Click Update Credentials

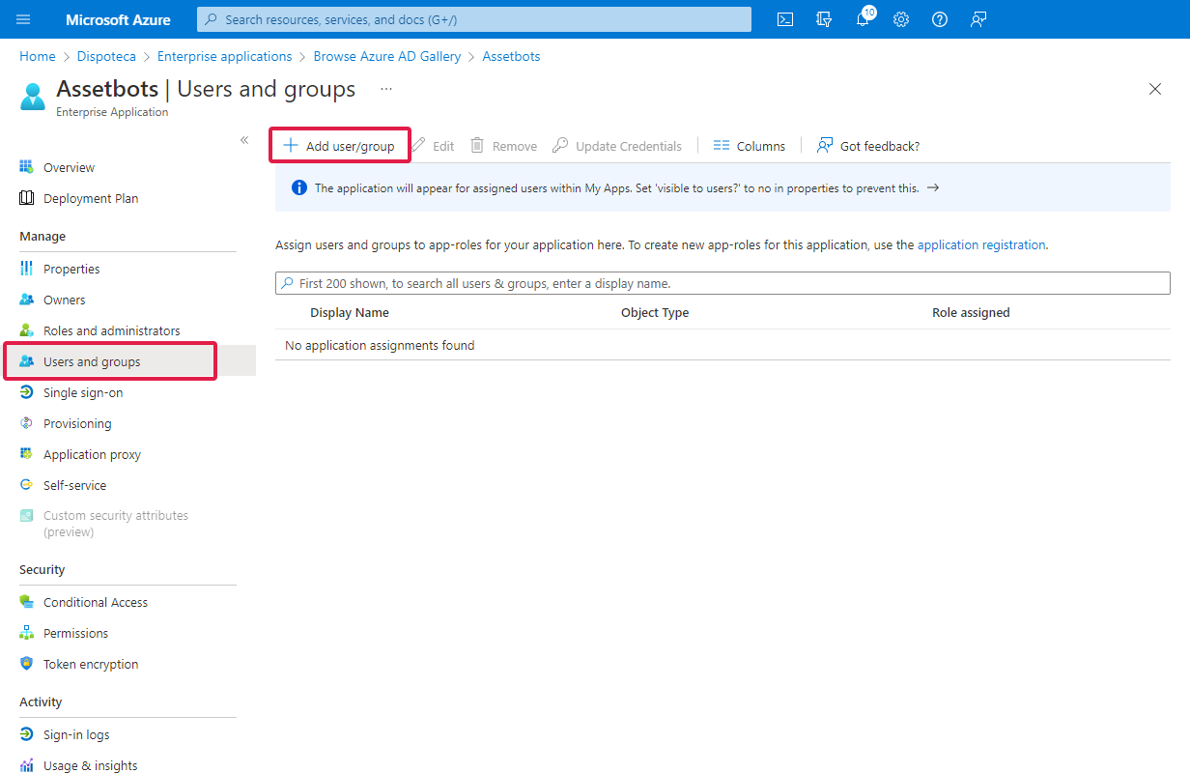[617, 146]
